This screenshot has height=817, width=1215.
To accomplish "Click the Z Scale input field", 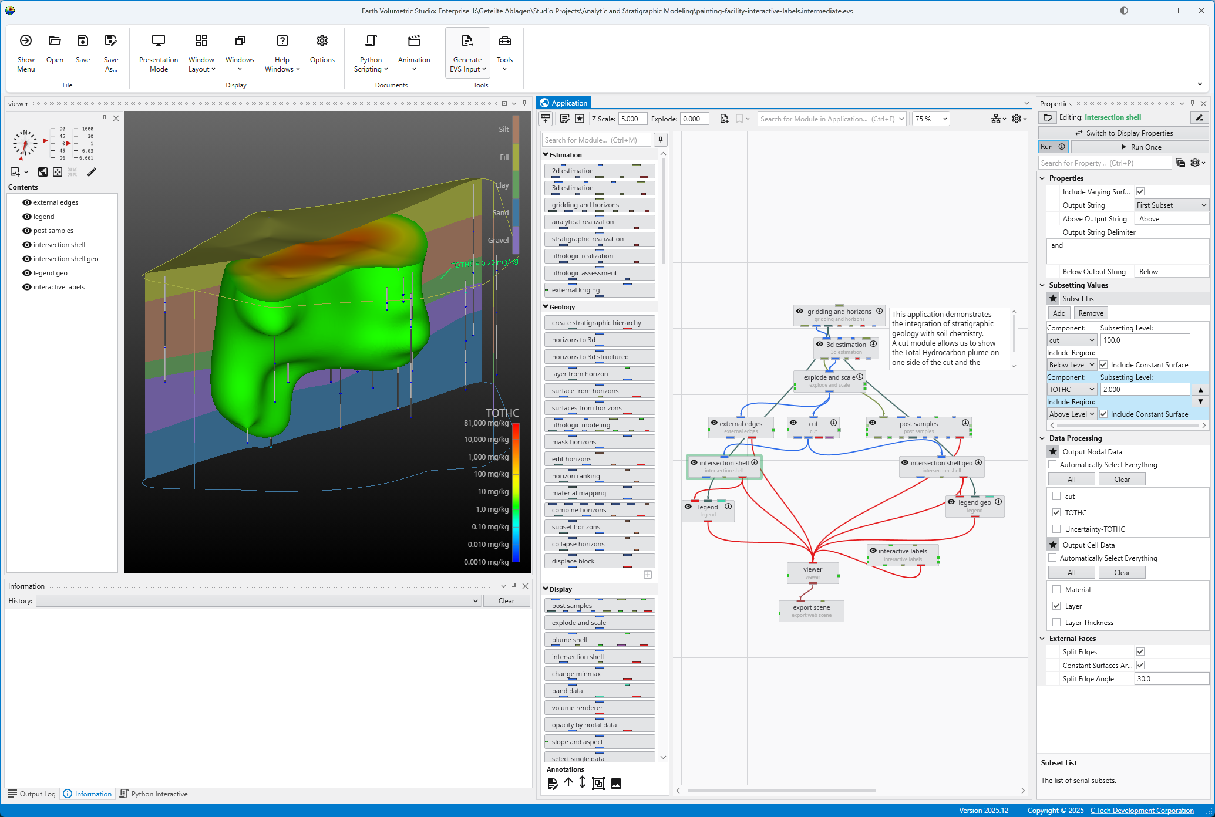I will coord(632,119).
